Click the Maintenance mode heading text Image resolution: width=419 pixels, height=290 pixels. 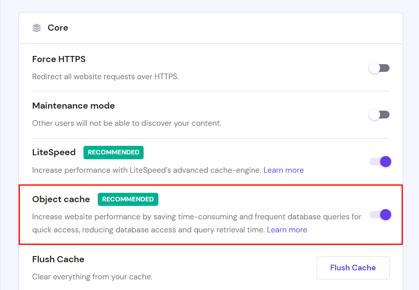[x=73, y=105]
